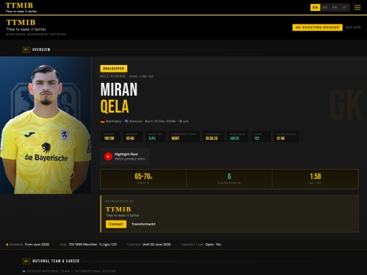Click the Weight 85 KG tile
The width and height of the screenshot is (367, 275).
133,136
